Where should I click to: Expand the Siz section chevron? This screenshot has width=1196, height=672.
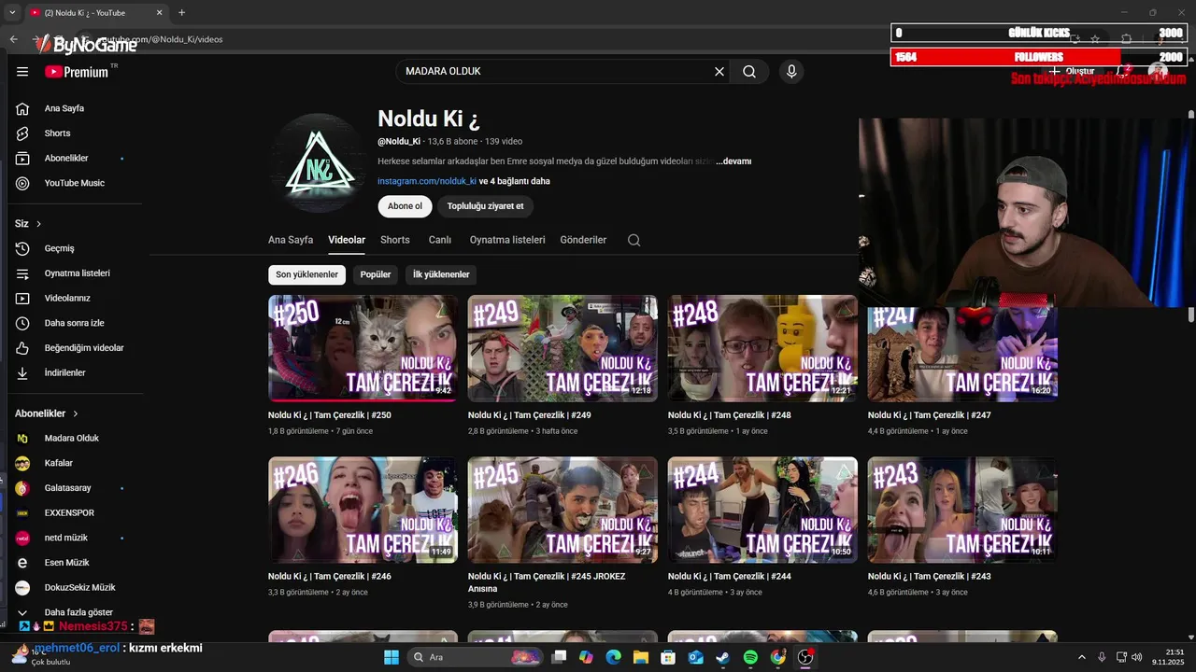pyautogui.click(x=38, y=224)
